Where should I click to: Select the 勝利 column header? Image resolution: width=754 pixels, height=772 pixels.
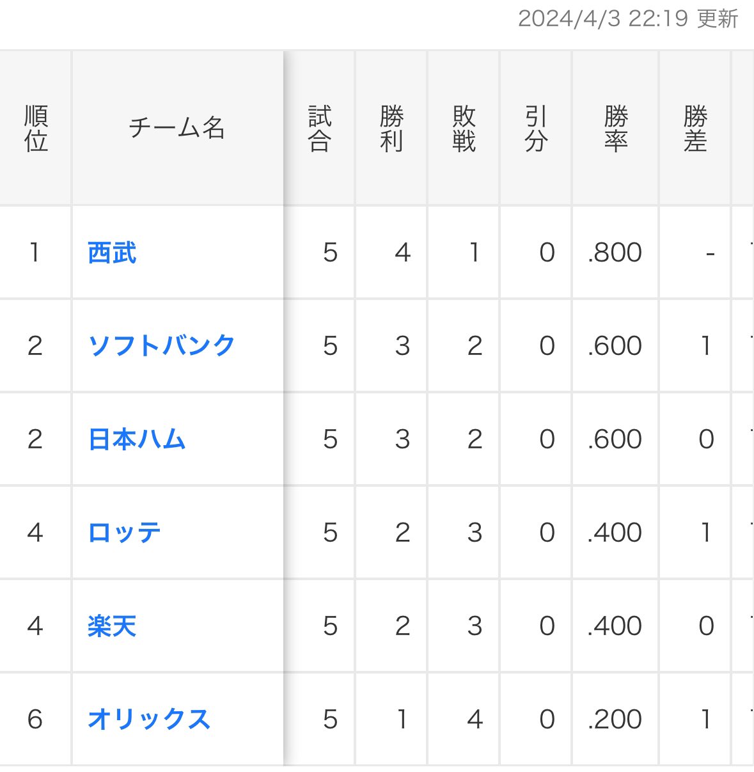391,128
